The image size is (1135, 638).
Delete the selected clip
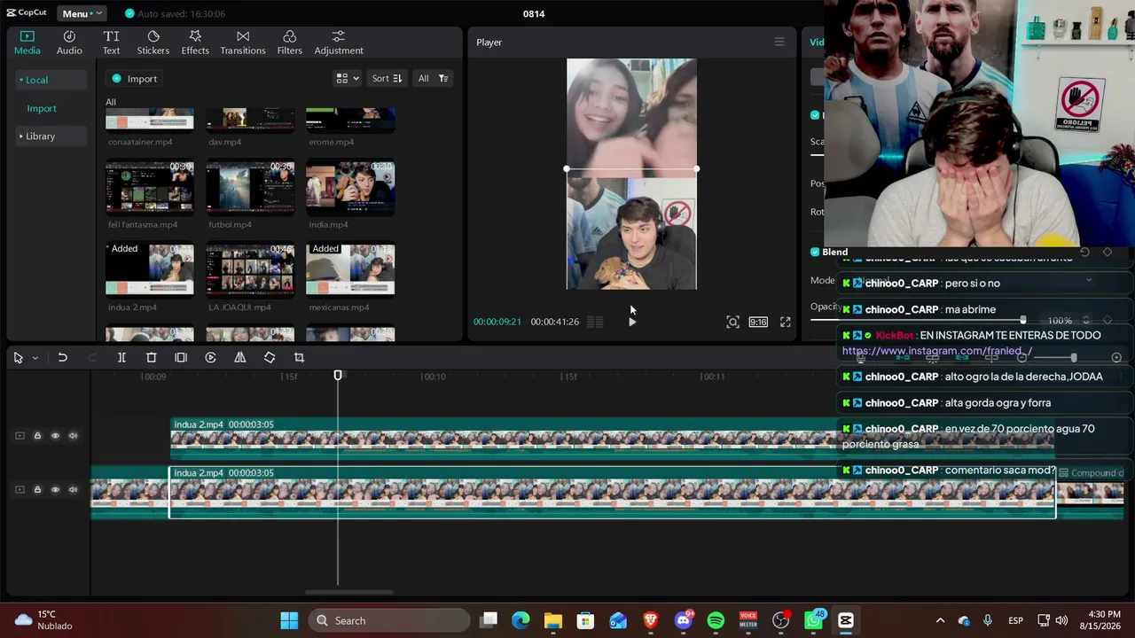[x=151, y=357]
